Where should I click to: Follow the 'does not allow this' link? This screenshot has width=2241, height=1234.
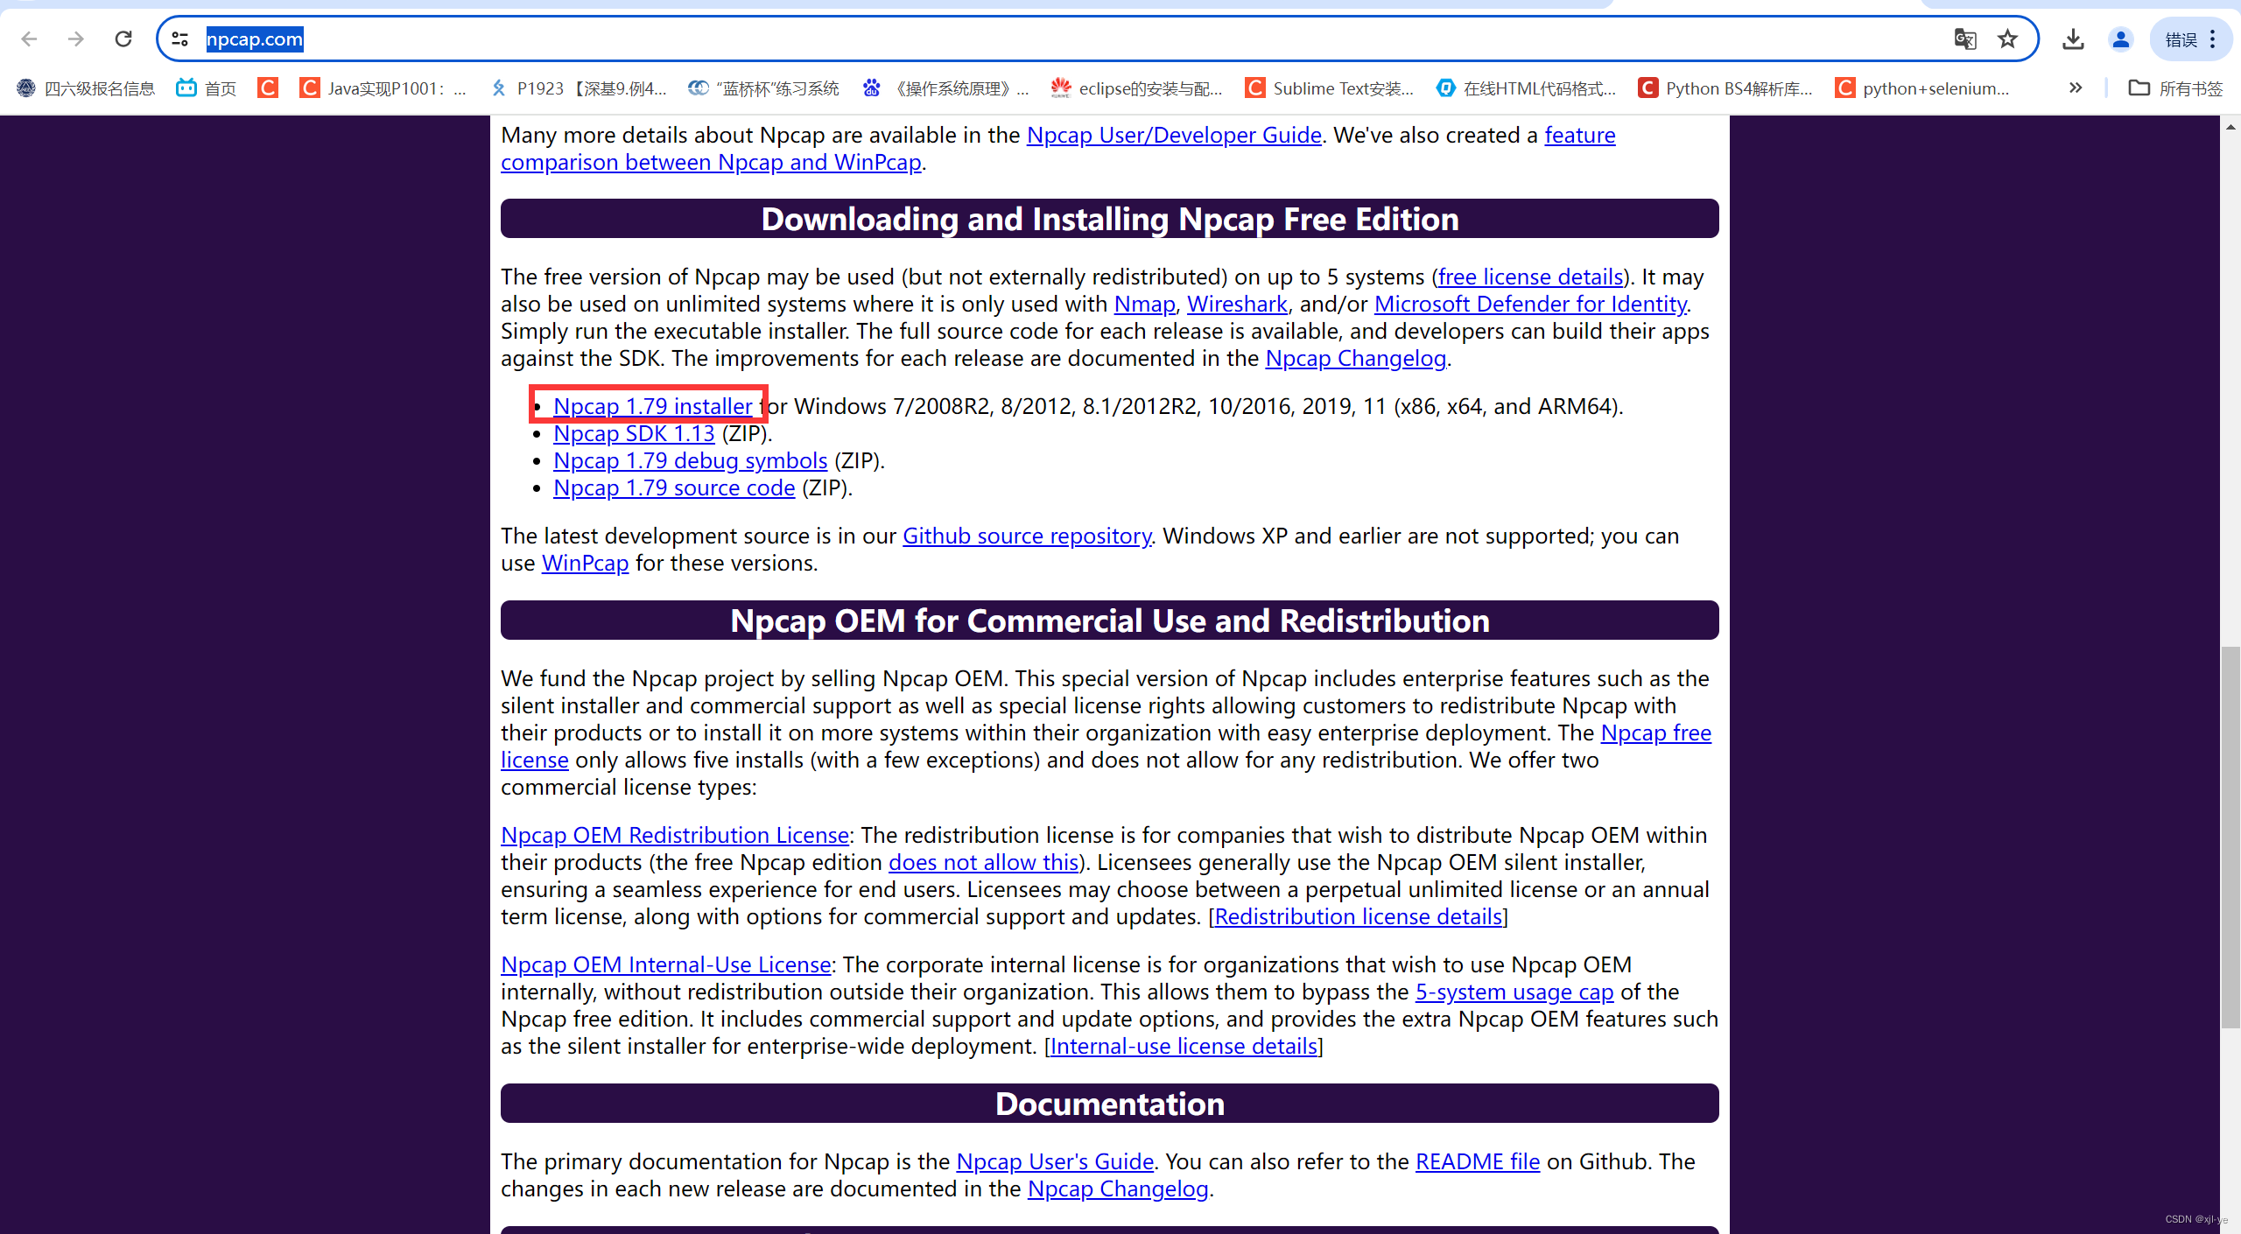[x=983, y=863]
